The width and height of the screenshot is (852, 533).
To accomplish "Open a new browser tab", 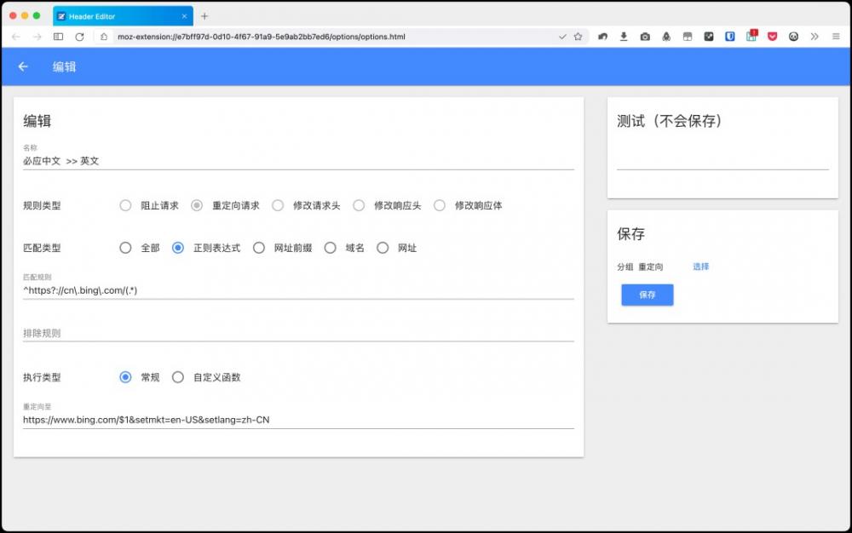I will click(204, 16).
